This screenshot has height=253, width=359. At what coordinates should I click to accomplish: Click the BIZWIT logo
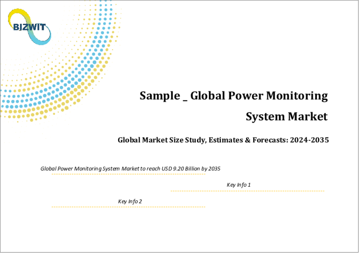(28, 28)
